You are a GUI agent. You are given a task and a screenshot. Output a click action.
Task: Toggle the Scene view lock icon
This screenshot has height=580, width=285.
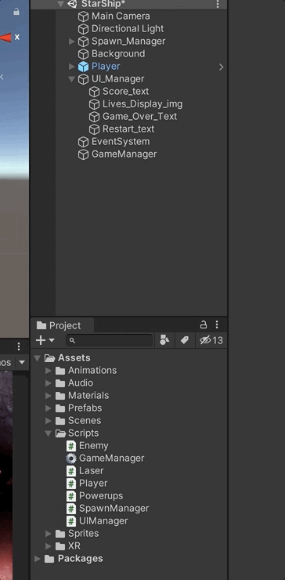pos(16,12)
